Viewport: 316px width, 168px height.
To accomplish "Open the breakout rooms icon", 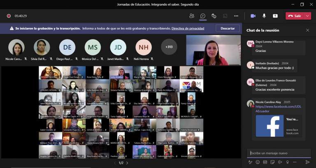I will pyautogui.click(x=225, y=16).
